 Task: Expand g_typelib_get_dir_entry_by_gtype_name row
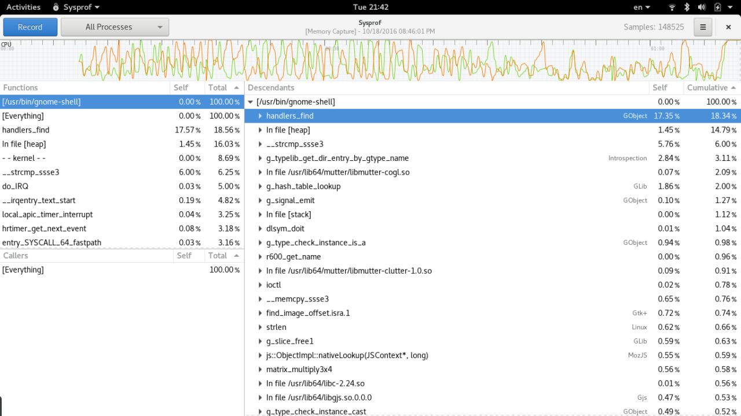coord(260,158)
